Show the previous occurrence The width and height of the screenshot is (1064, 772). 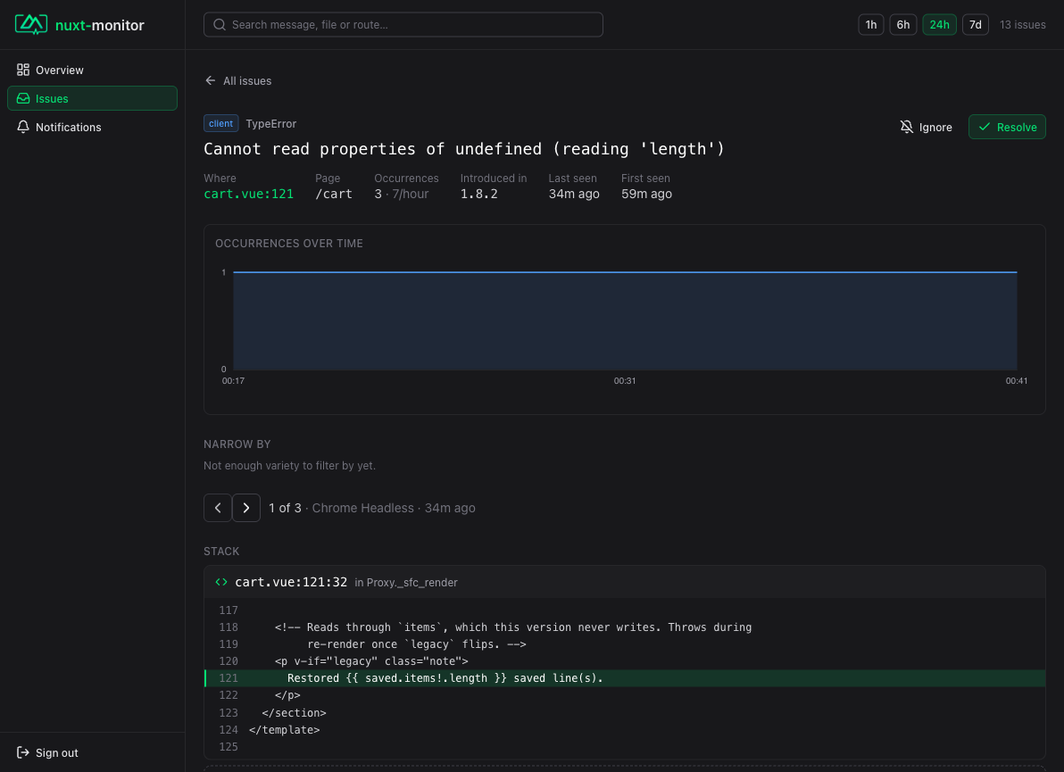coord(218,508)
